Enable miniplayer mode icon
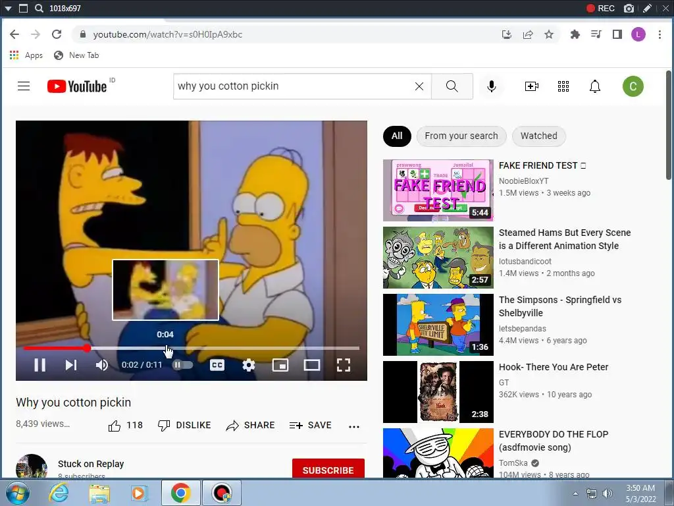 (x=280, y=365)
